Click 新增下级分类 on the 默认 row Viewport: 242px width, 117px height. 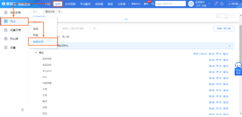200,54
